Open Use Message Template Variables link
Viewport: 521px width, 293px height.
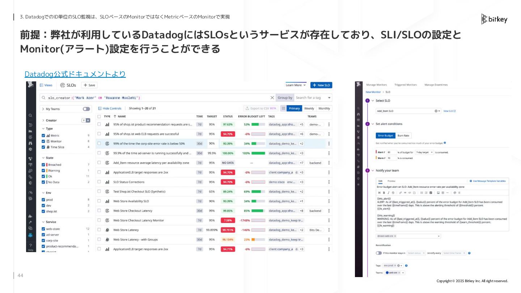(488, 181)
